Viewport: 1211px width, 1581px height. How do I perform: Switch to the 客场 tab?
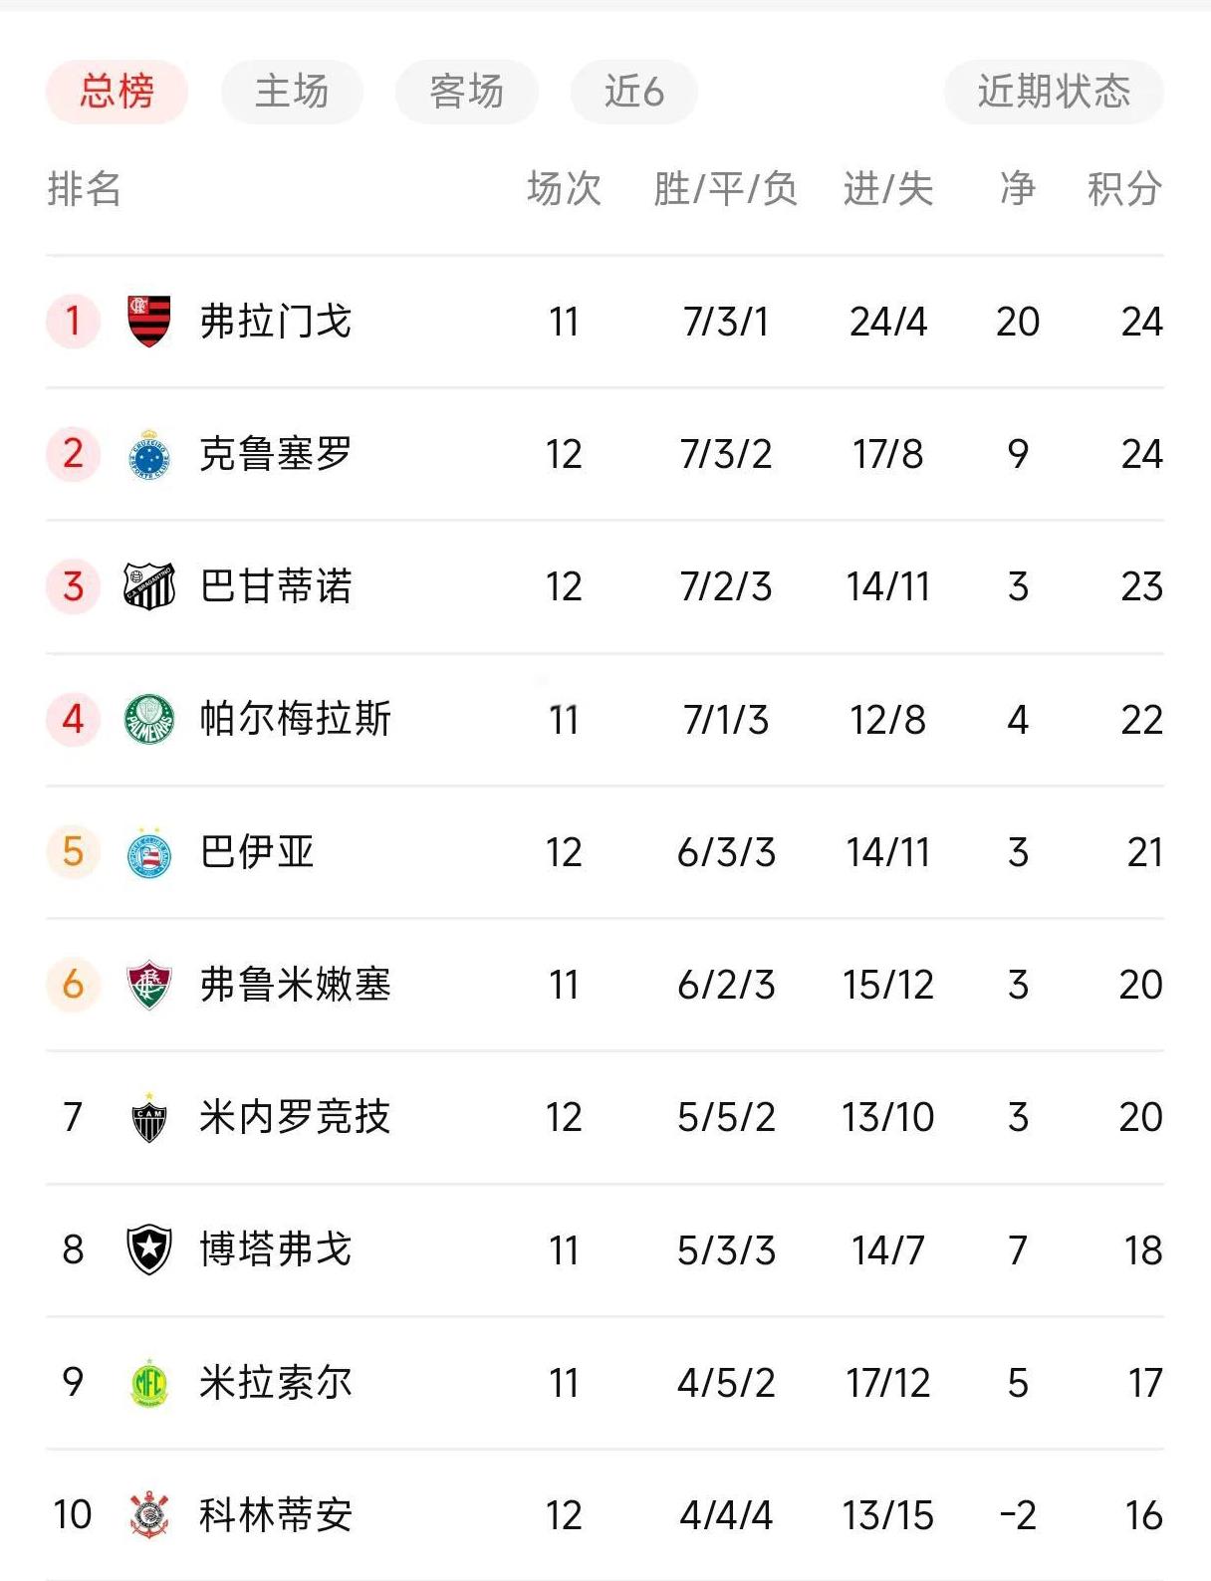467,92
